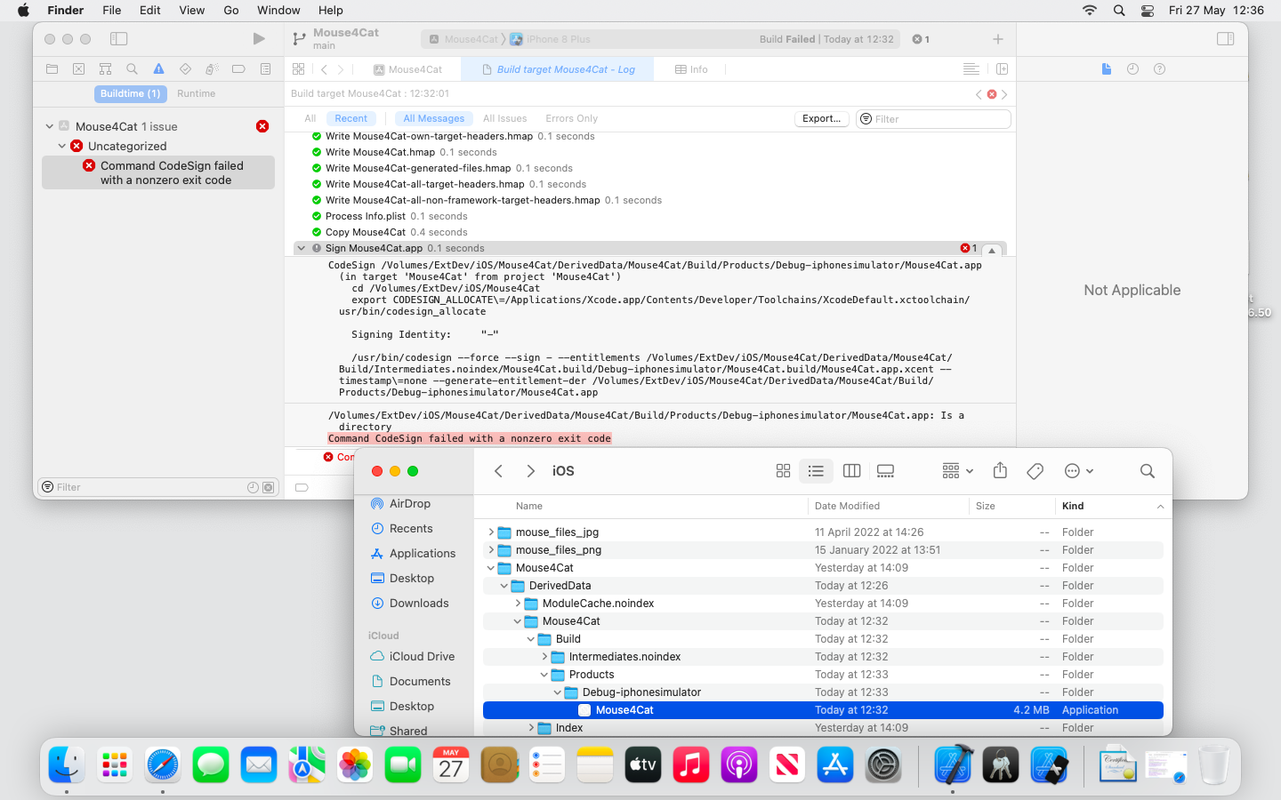The image size is (1281, 800).
Task: Open the file inspector icon
Action: [1107, 69]
